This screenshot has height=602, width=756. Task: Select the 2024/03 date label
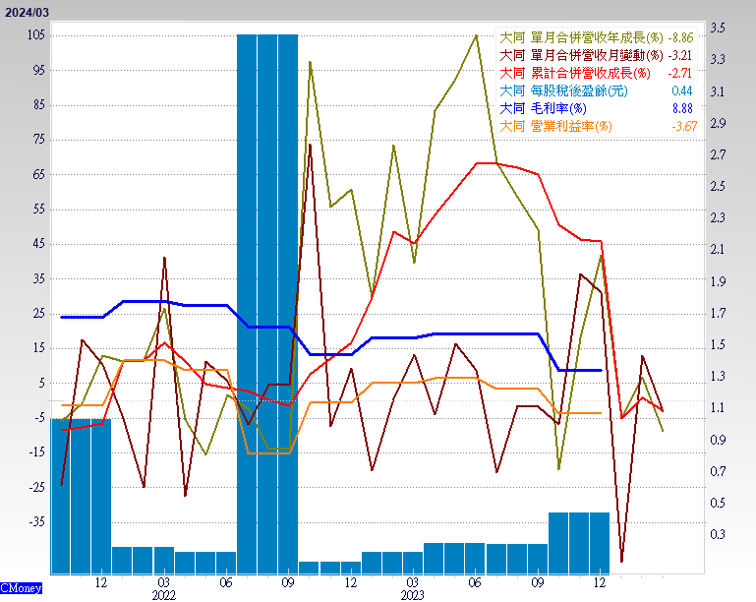point(25,11)
